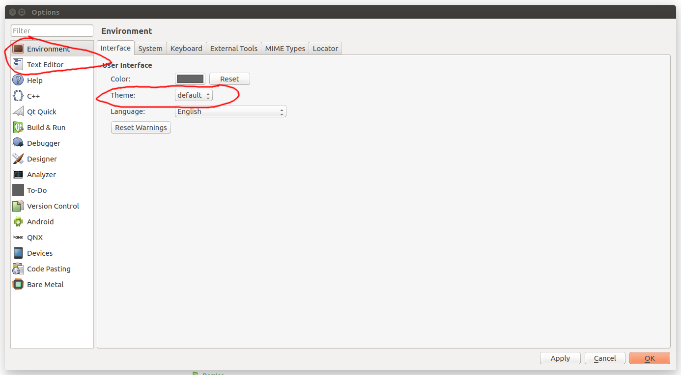Select the Build & Run label
681x375 pixels.
46,128
